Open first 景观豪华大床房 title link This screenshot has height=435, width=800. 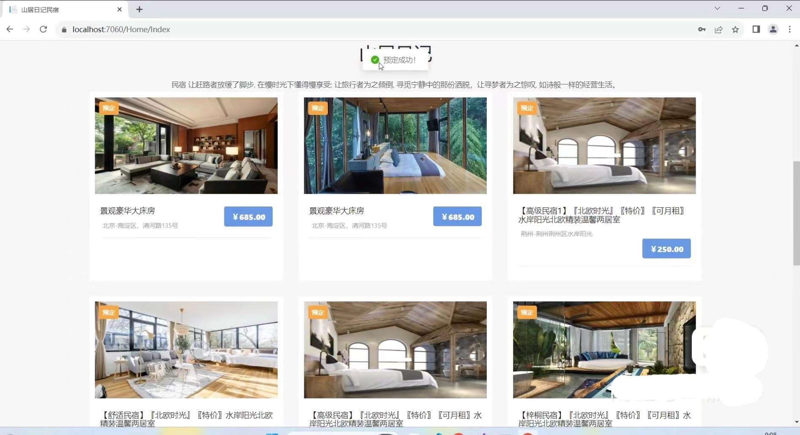(128, 211)
